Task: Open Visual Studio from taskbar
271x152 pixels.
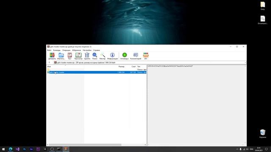Action: 17,149
